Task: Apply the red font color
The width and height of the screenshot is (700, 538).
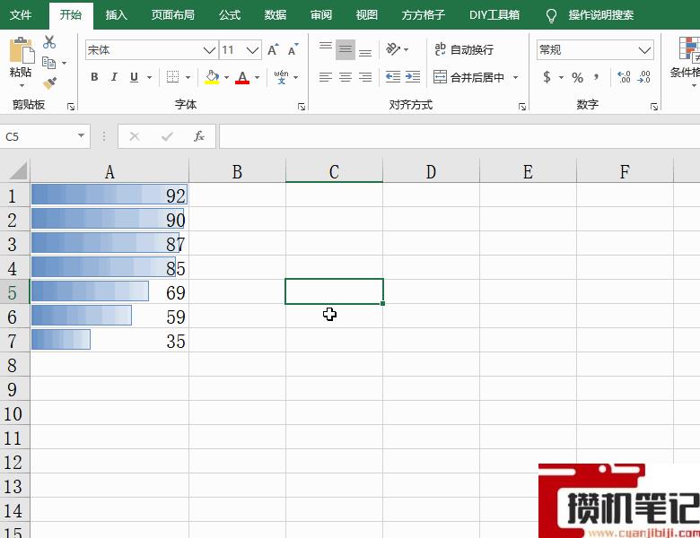Action: coord(242,77)
